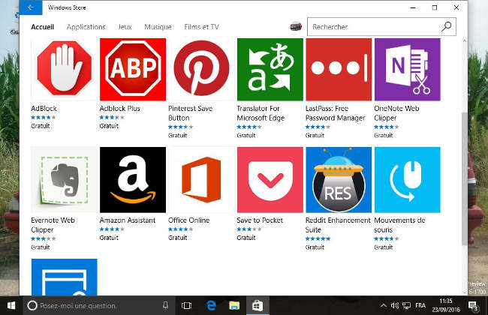Image resolution: width=488 pixels, height=315 pixels.
Task: Open the AdBlock hand stop-sign icon
Action: 64,69
